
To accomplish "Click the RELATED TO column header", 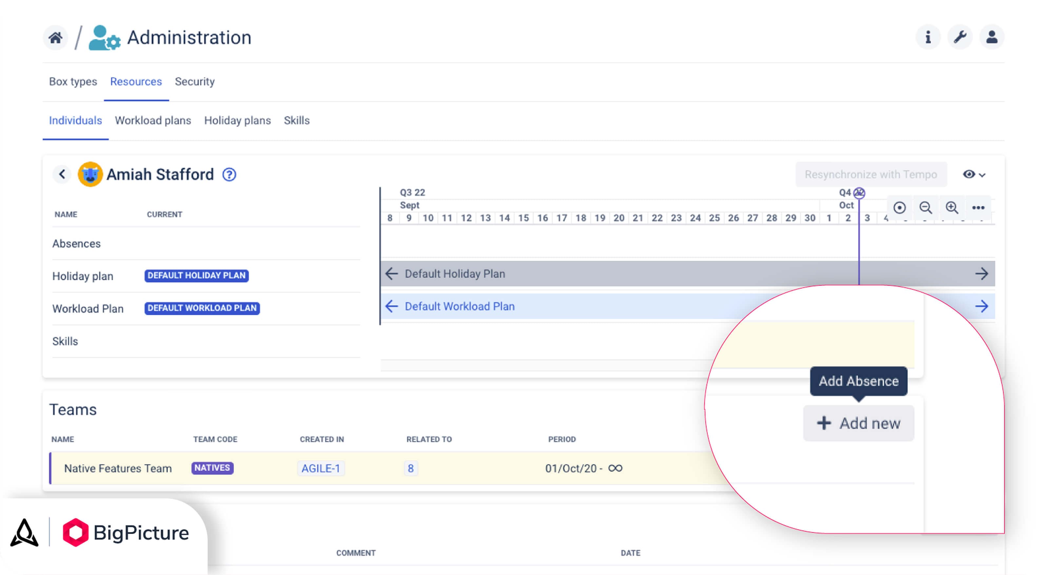I will [429, 439].
